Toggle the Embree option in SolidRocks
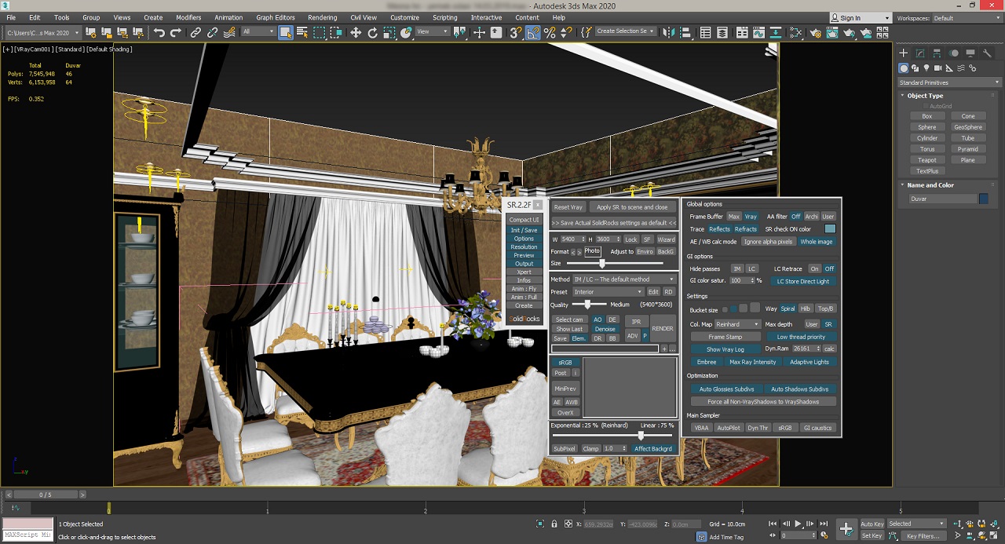1005x544 pixels. tap(706, 362)
